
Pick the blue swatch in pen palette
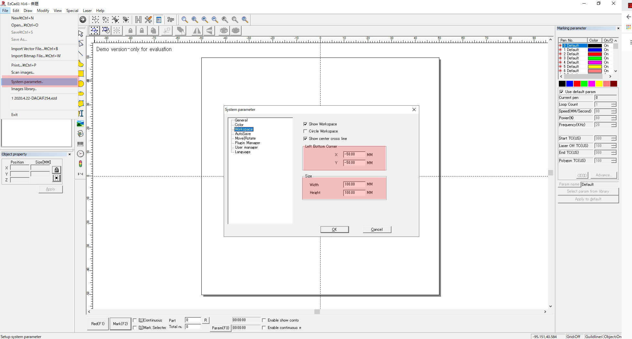coord(570,84)
